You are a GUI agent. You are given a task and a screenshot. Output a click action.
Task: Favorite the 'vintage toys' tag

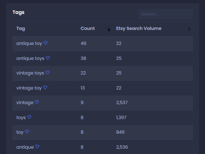tap(47, 72)
